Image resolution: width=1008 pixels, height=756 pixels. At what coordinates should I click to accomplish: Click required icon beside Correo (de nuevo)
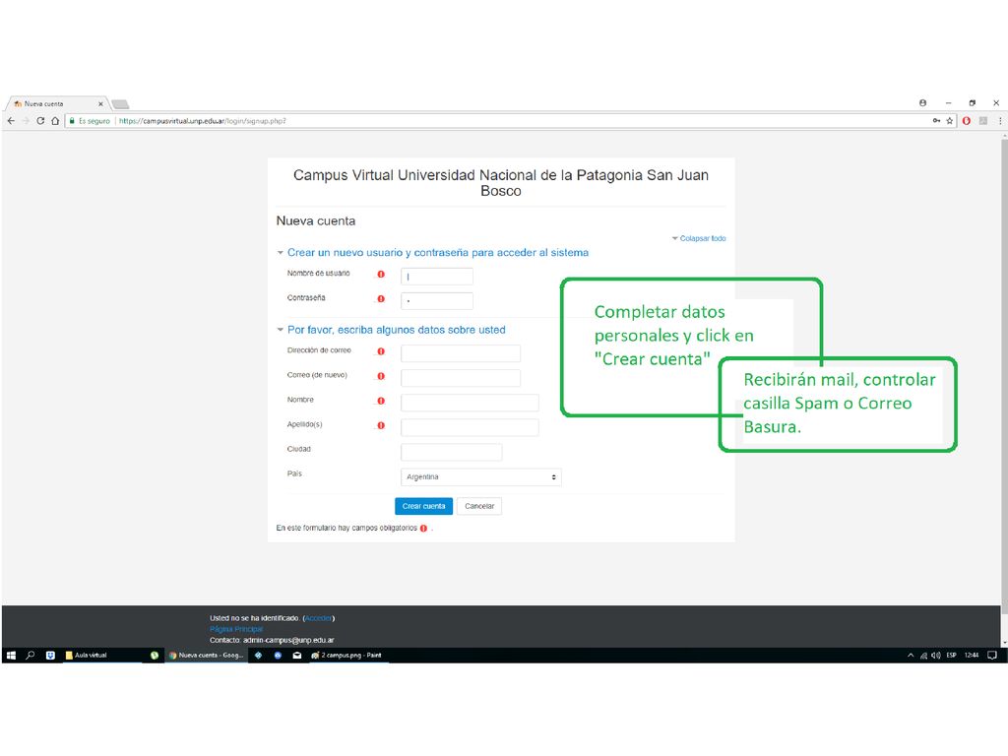(x=381, y=376)
